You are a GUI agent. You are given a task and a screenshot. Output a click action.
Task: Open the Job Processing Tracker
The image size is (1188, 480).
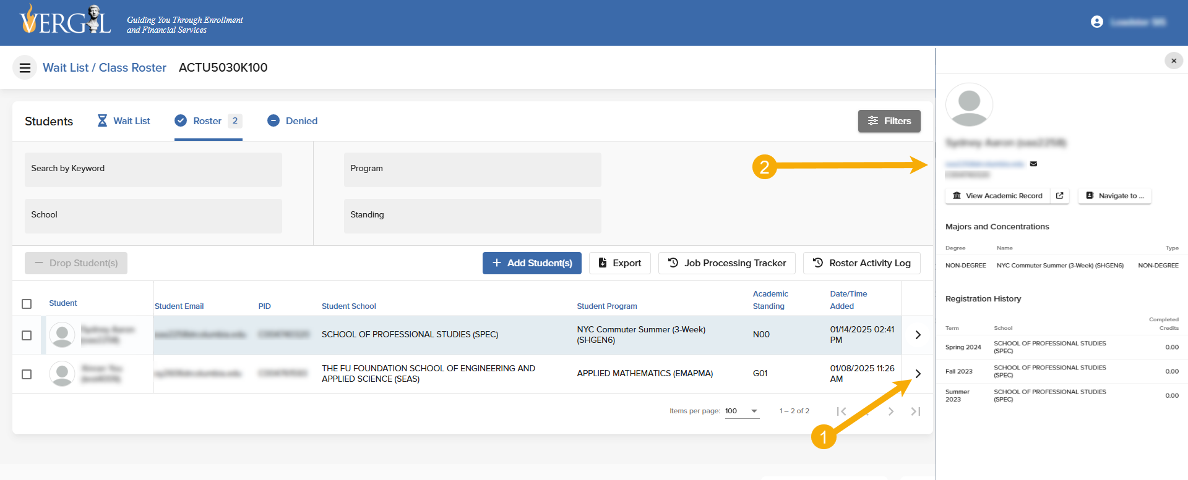(727, 263)
